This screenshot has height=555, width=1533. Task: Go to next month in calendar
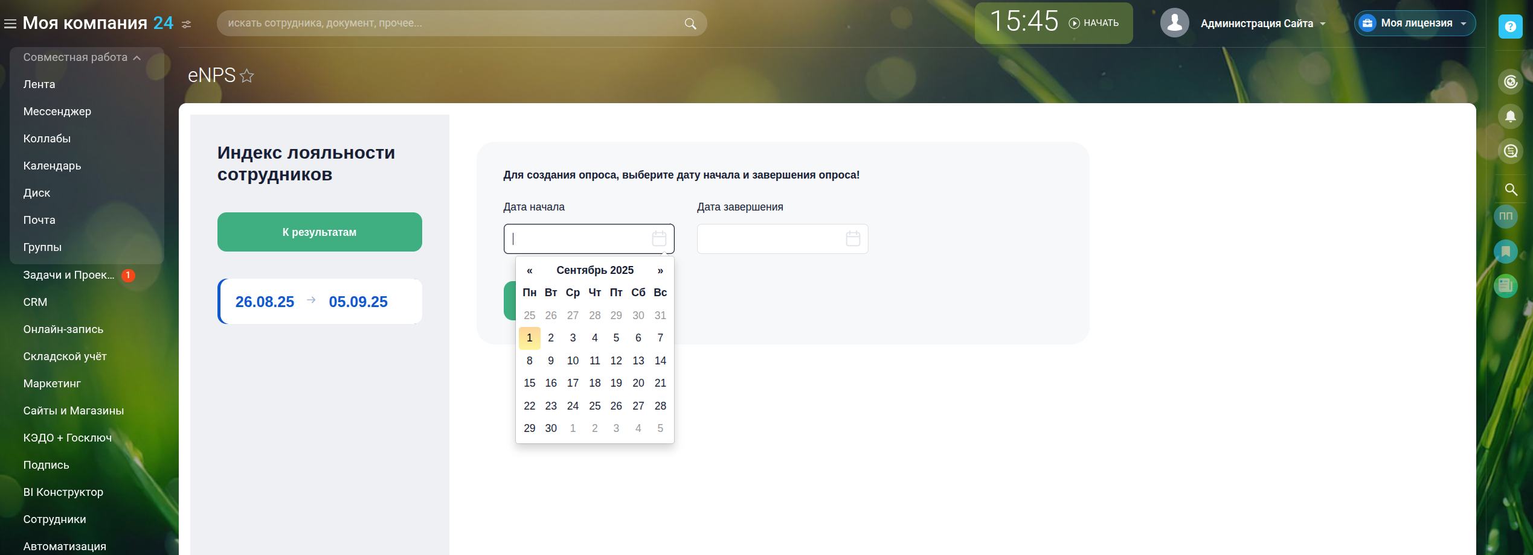[x=660, y=270]
